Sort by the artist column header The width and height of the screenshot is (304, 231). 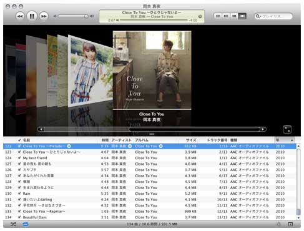click(121, 140)
